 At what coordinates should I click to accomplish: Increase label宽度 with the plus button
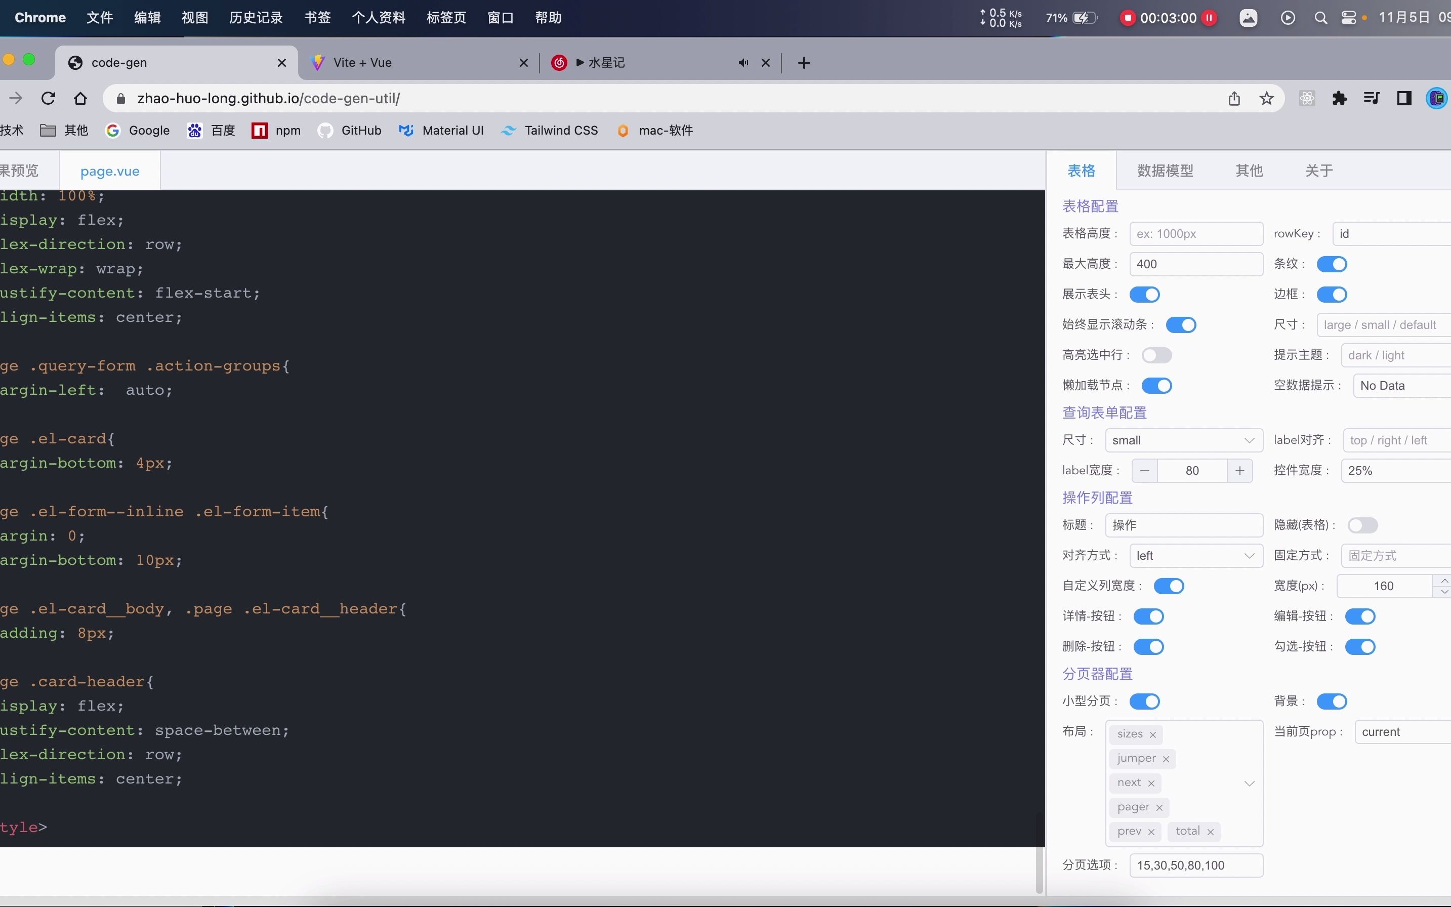coord(1240,471)
